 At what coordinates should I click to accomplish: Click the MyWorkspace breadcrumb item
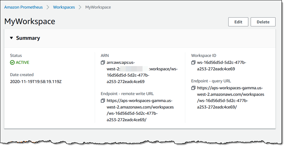pos(98,7)
